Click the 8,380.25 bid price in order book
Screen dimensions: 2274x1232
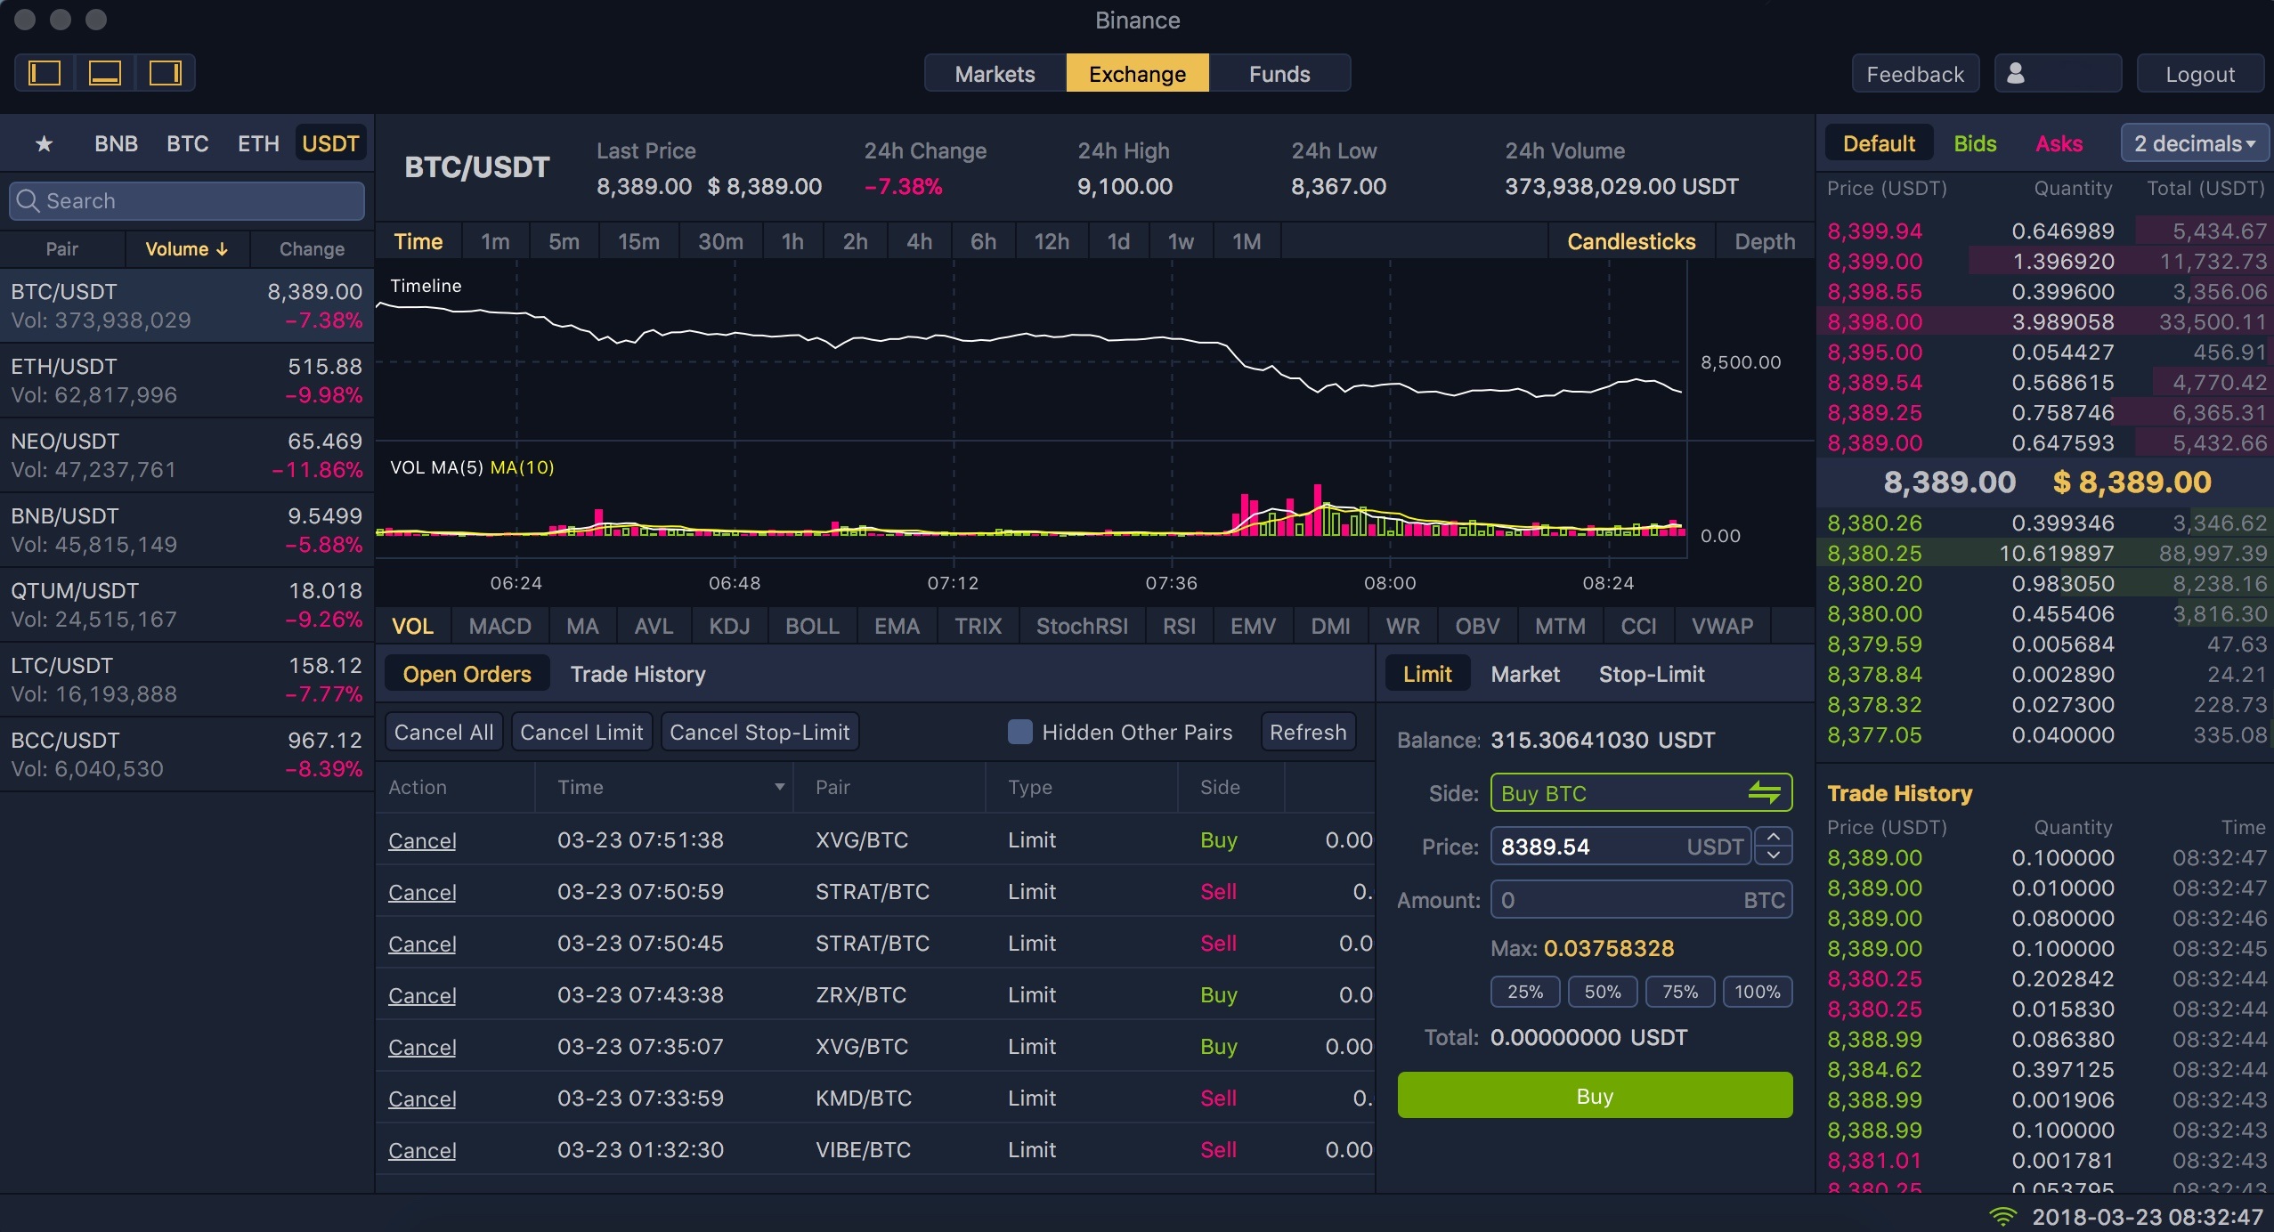tap(1874, 554)
